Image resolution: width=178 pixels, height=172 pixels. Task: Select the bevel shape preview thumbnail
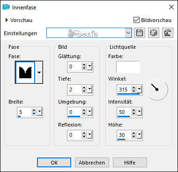click(x=25, y=72)
